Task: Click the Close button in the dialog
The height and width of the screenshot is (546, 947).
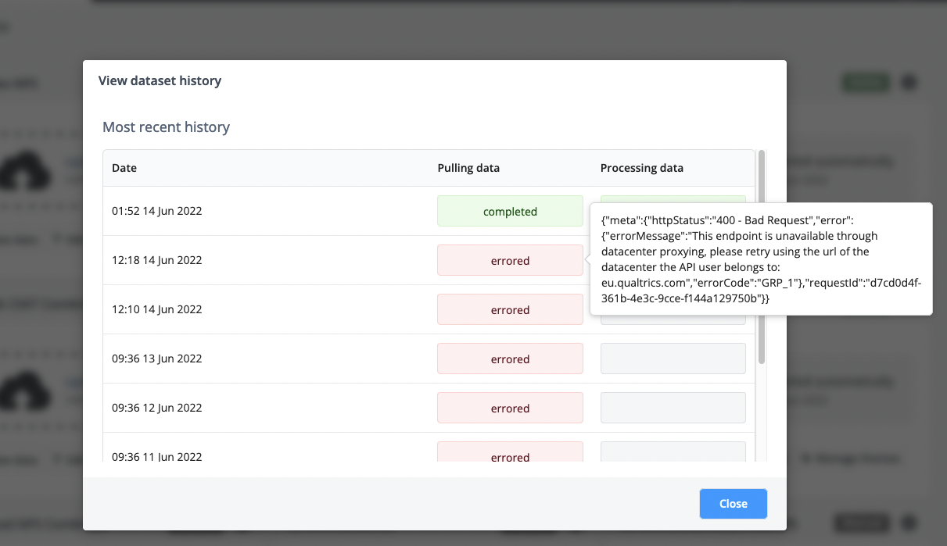Action: [733, 504]
